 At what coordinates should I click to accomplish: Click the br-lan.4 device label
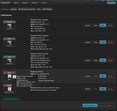[10, 28]
